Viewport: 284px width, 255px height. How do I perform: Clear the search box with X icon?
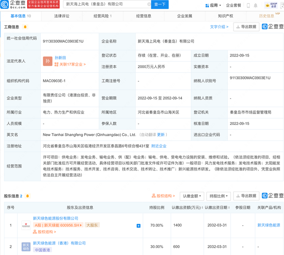(149, 5)
